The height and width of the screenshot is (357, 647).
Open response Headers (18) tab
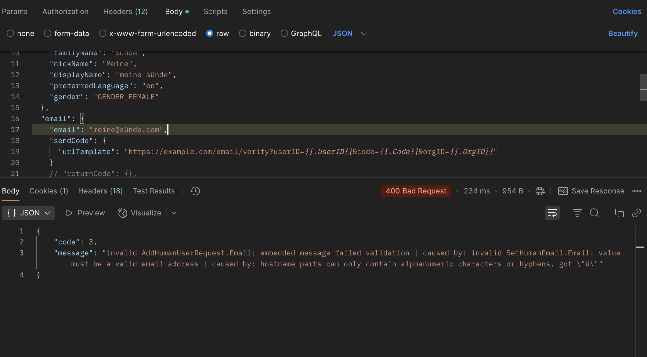[x=100, y=191]
